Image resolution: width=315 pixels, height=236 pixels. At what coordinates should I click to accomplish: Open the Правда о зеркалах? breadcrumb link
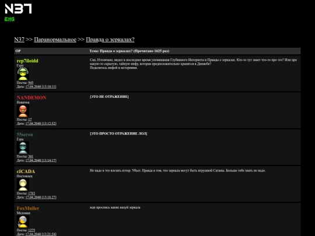[110, 40]
